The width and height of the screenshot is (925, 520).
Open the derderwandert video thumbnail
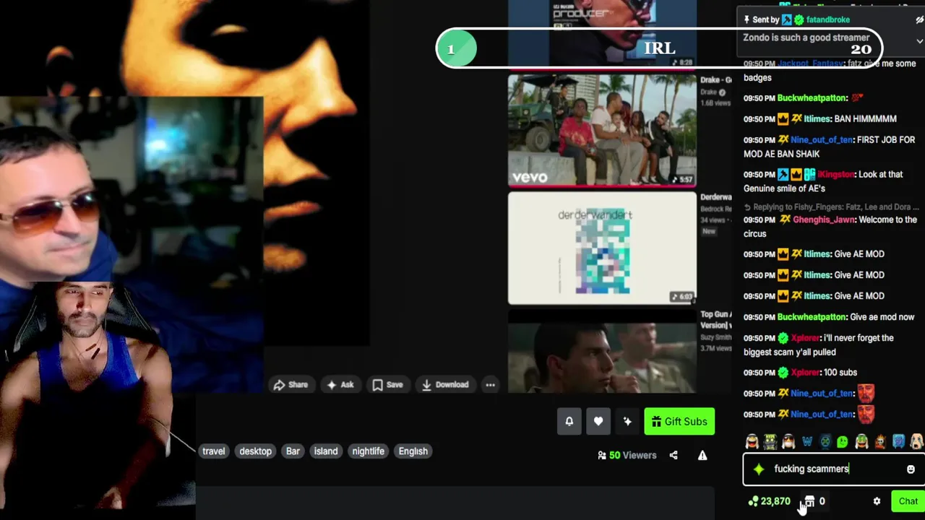(x=602, y=248)
